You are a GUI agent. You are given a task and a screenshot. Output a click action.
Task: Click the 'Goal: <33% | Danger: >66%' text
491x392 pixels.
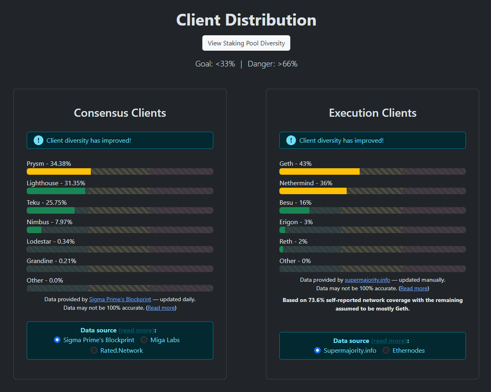246,64
